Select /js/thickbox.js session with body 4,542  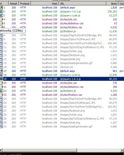coord(62,91)
